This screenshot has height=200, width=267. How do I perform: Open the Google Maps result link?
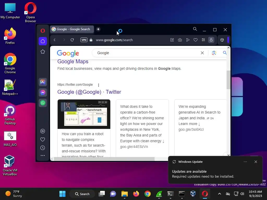coord(73,61)
